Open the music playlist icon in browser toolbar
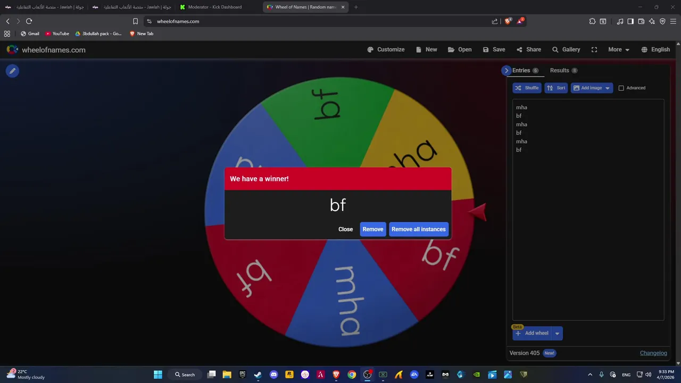Viewport: 681px width, 383px height. point(620,21)
